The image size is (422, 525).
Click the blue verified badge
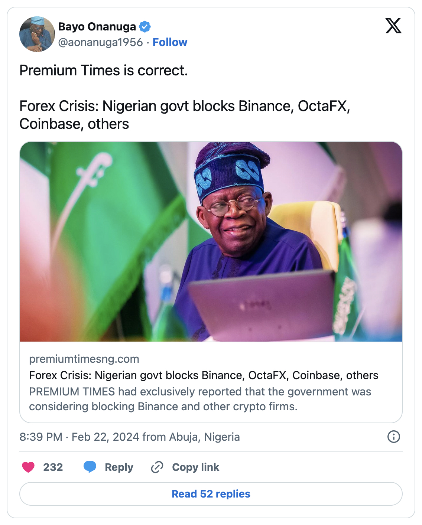(145, 27)
